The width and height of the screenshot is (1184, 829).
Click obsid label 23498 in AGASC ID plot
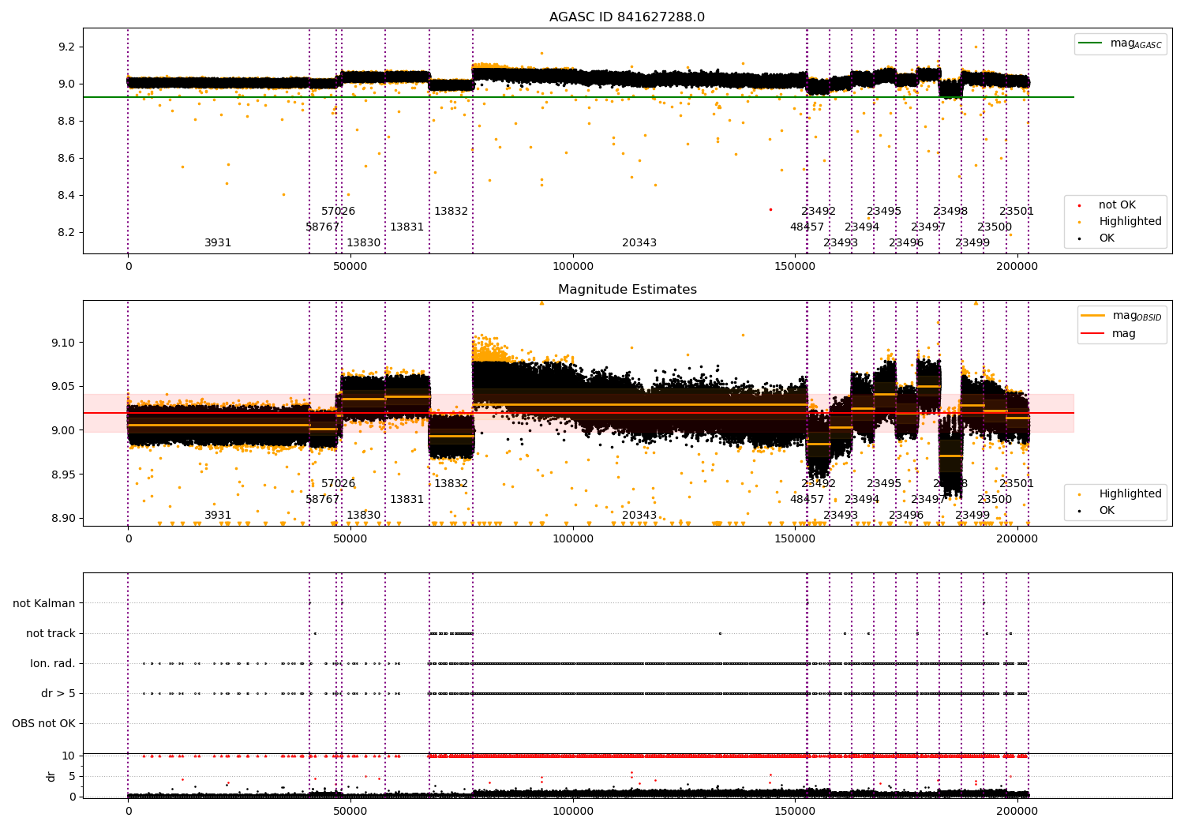coord(950,212)
